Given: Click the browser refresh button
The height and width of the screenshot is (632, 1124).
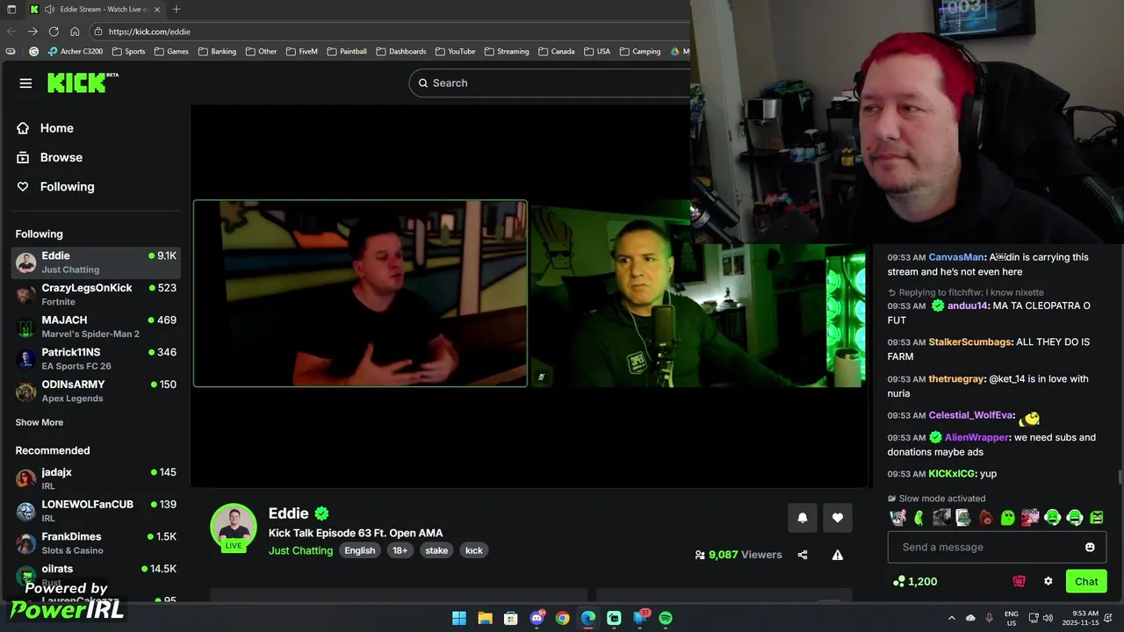Looking at the screenshot, I should [53, 32].
